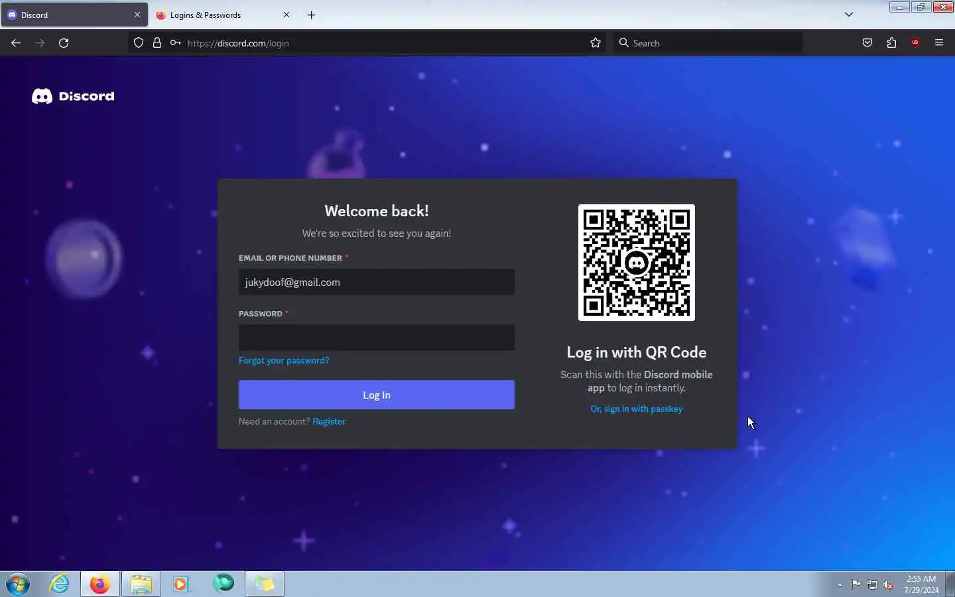955x597 pixels.
Task: Click the Welcome back! heading
Action: [x=377, y=211]
